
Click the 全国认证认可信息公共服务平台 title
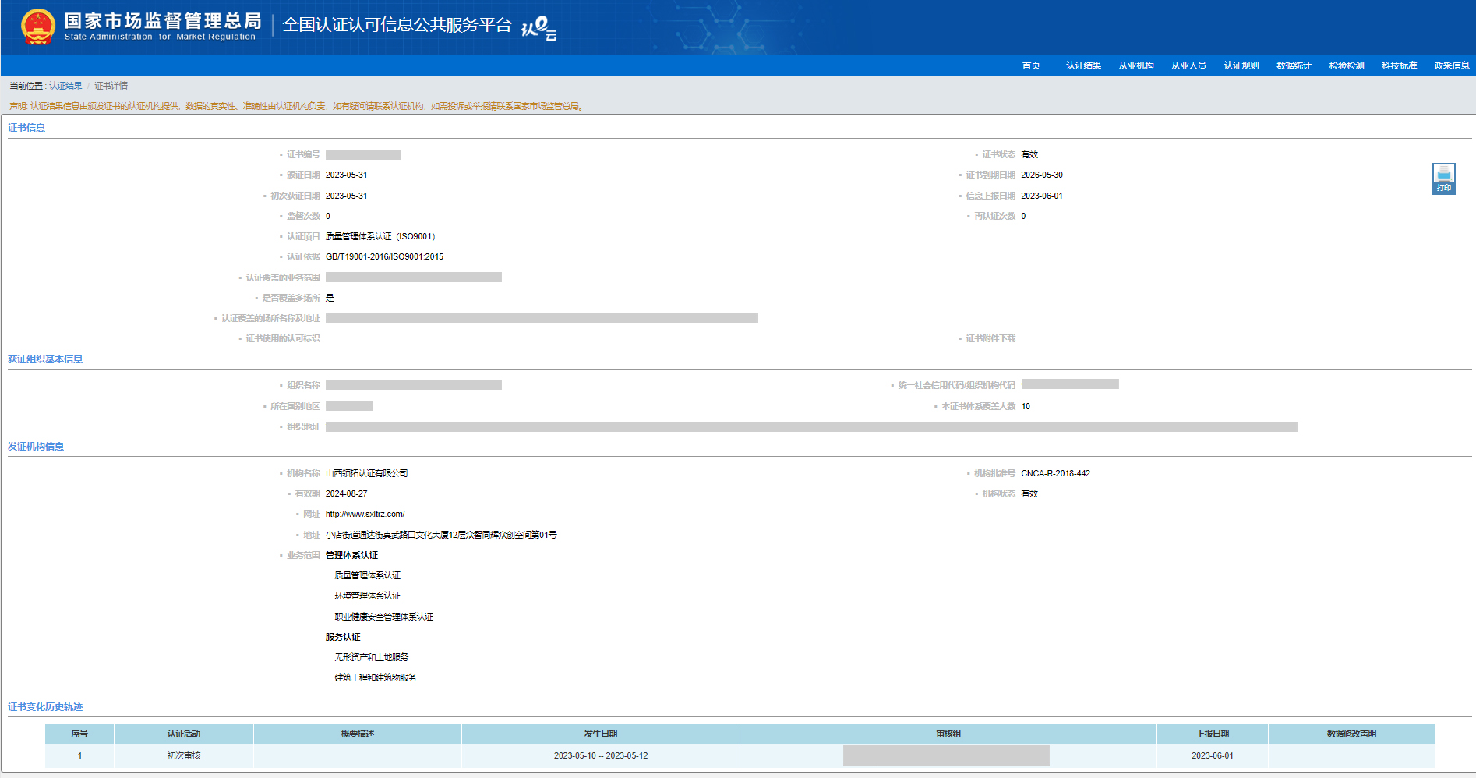point(397,25)
